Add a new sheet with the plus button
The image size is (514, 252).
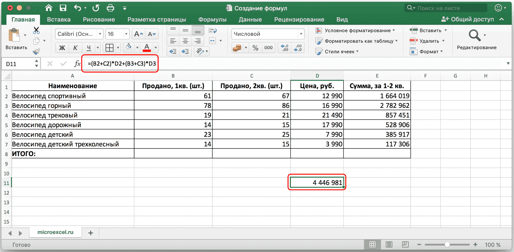(x=90, y=233)
